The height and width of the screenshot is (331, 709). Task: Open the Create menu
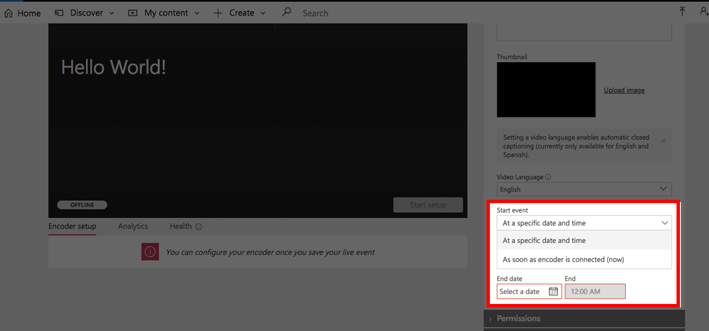[x=240, y=13]
